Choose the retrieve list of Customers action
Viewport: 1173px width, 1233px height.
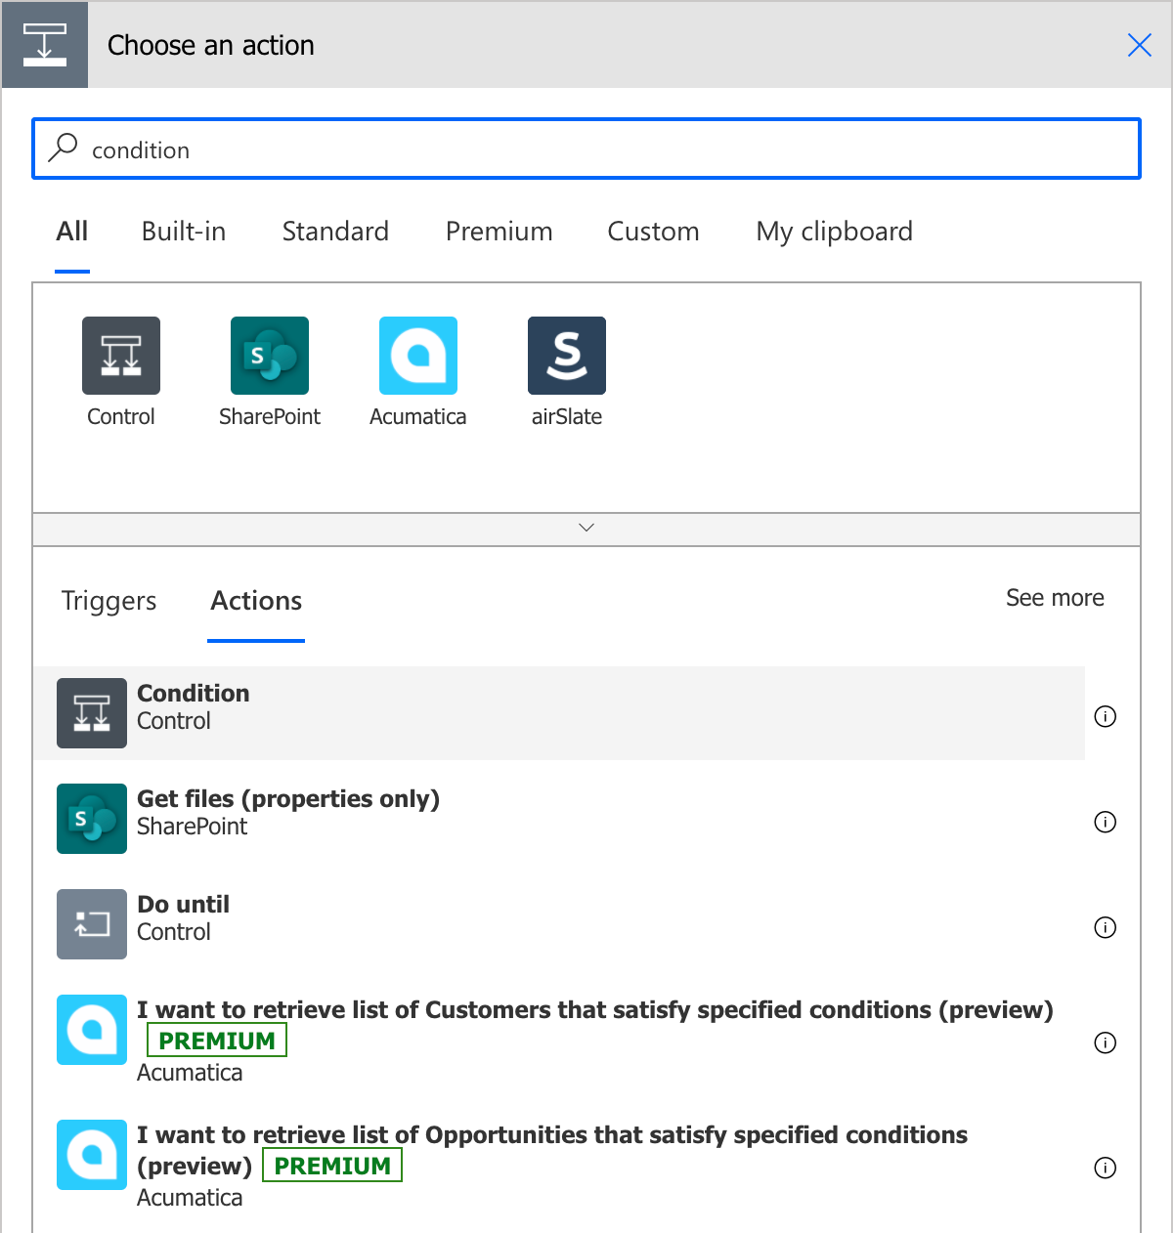559,1041
